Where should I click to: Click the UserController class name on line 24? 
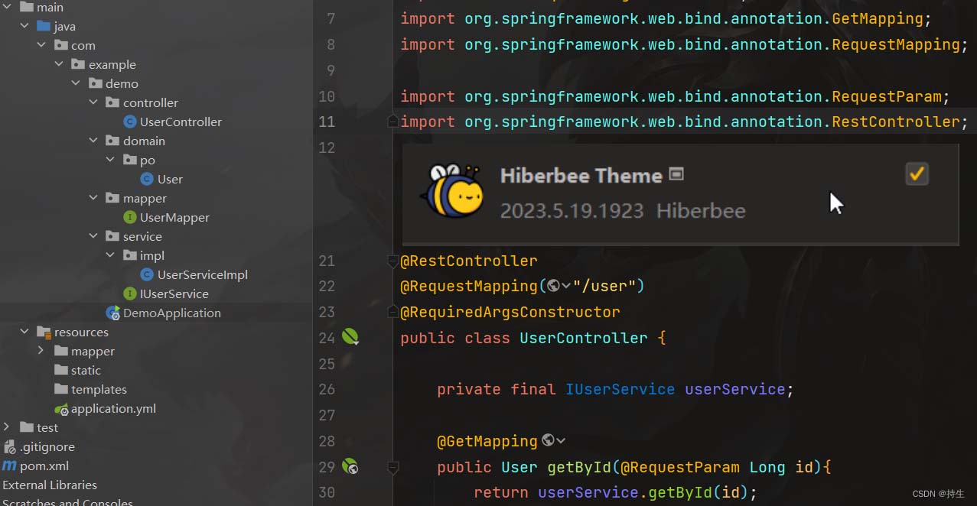[584, 338]
